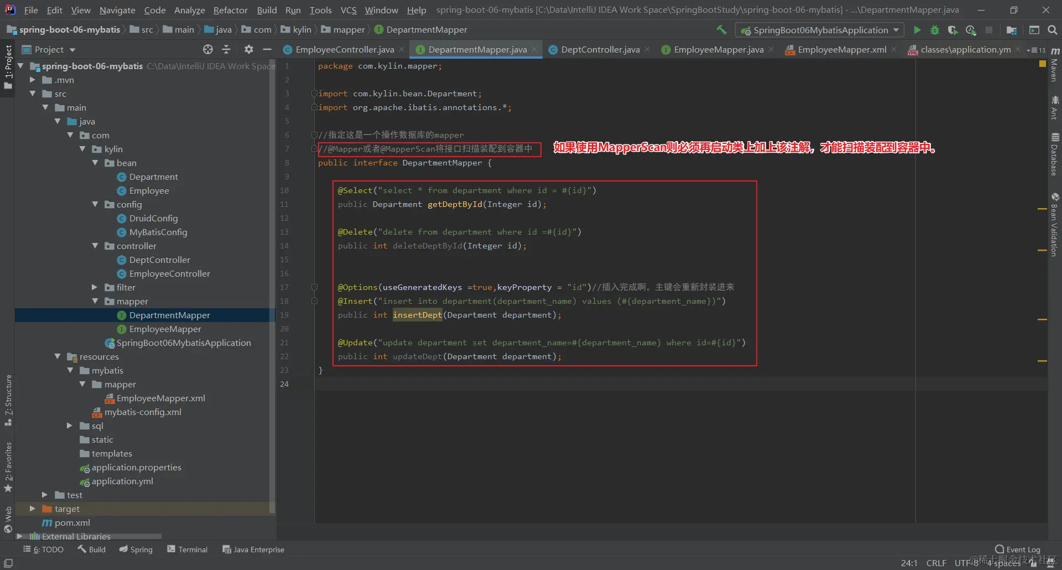The width and height of the screenshot is (1062, 570).
Task: Open the Structure tool window
Action: click(x=8, y=400)
